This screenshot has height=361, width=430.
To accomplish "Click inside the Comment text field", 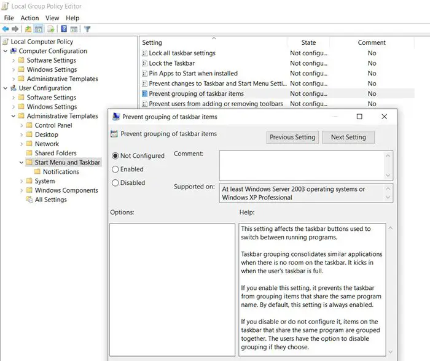I will click(301, 165).
